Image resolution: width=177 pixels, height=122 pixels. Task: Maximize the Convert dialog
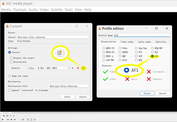pyautogui.click(x=76, y=26)
